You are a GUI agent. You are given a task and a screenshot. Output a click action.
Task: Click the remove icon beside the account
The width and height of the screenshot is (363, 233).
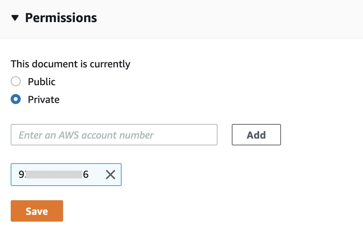coord(111,175)
